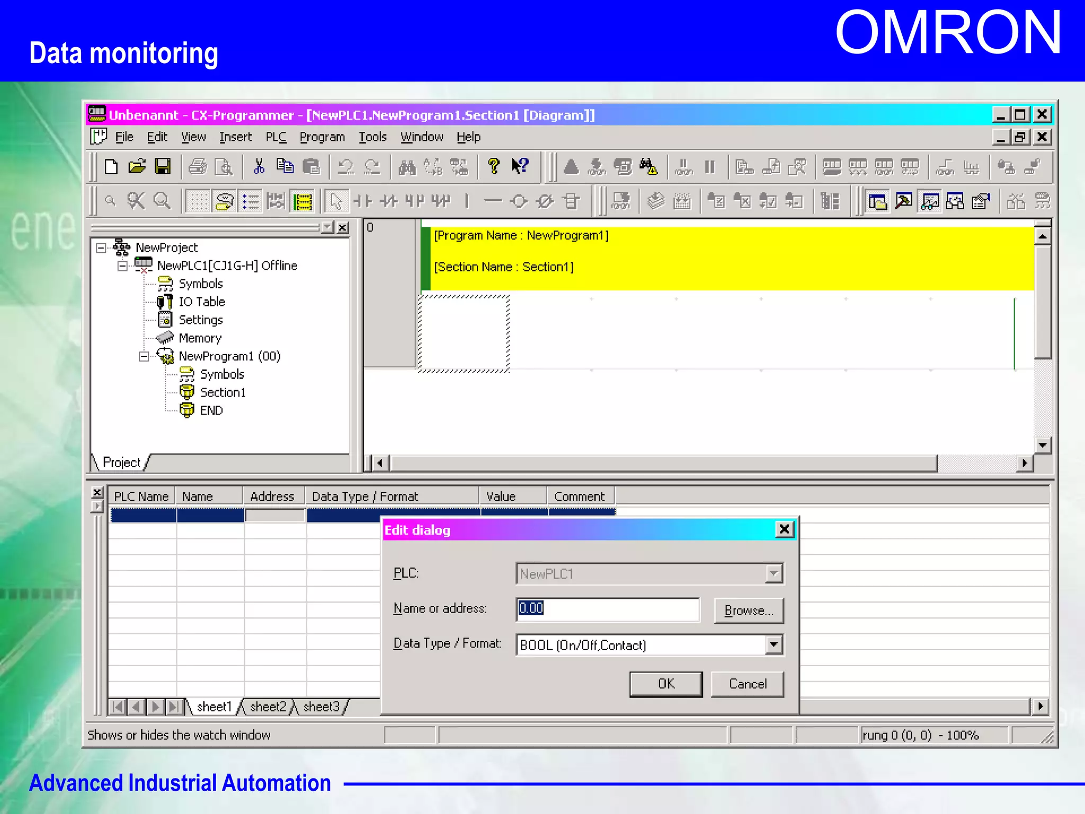Click the Address column header
The image size is (1085, 814).
273,497
